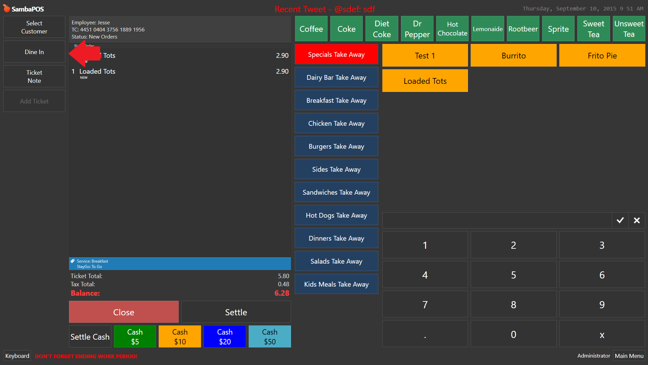
Task: Add a Sweet Tea drink to the order
Action: pyautogui.click(x=593, y=28)
